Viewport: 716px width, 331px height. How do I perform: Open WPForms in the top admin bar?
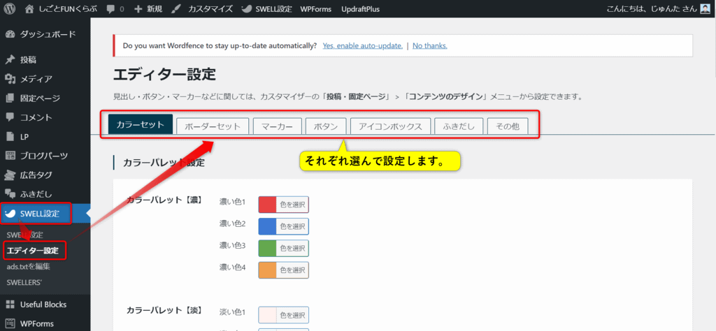316,8
